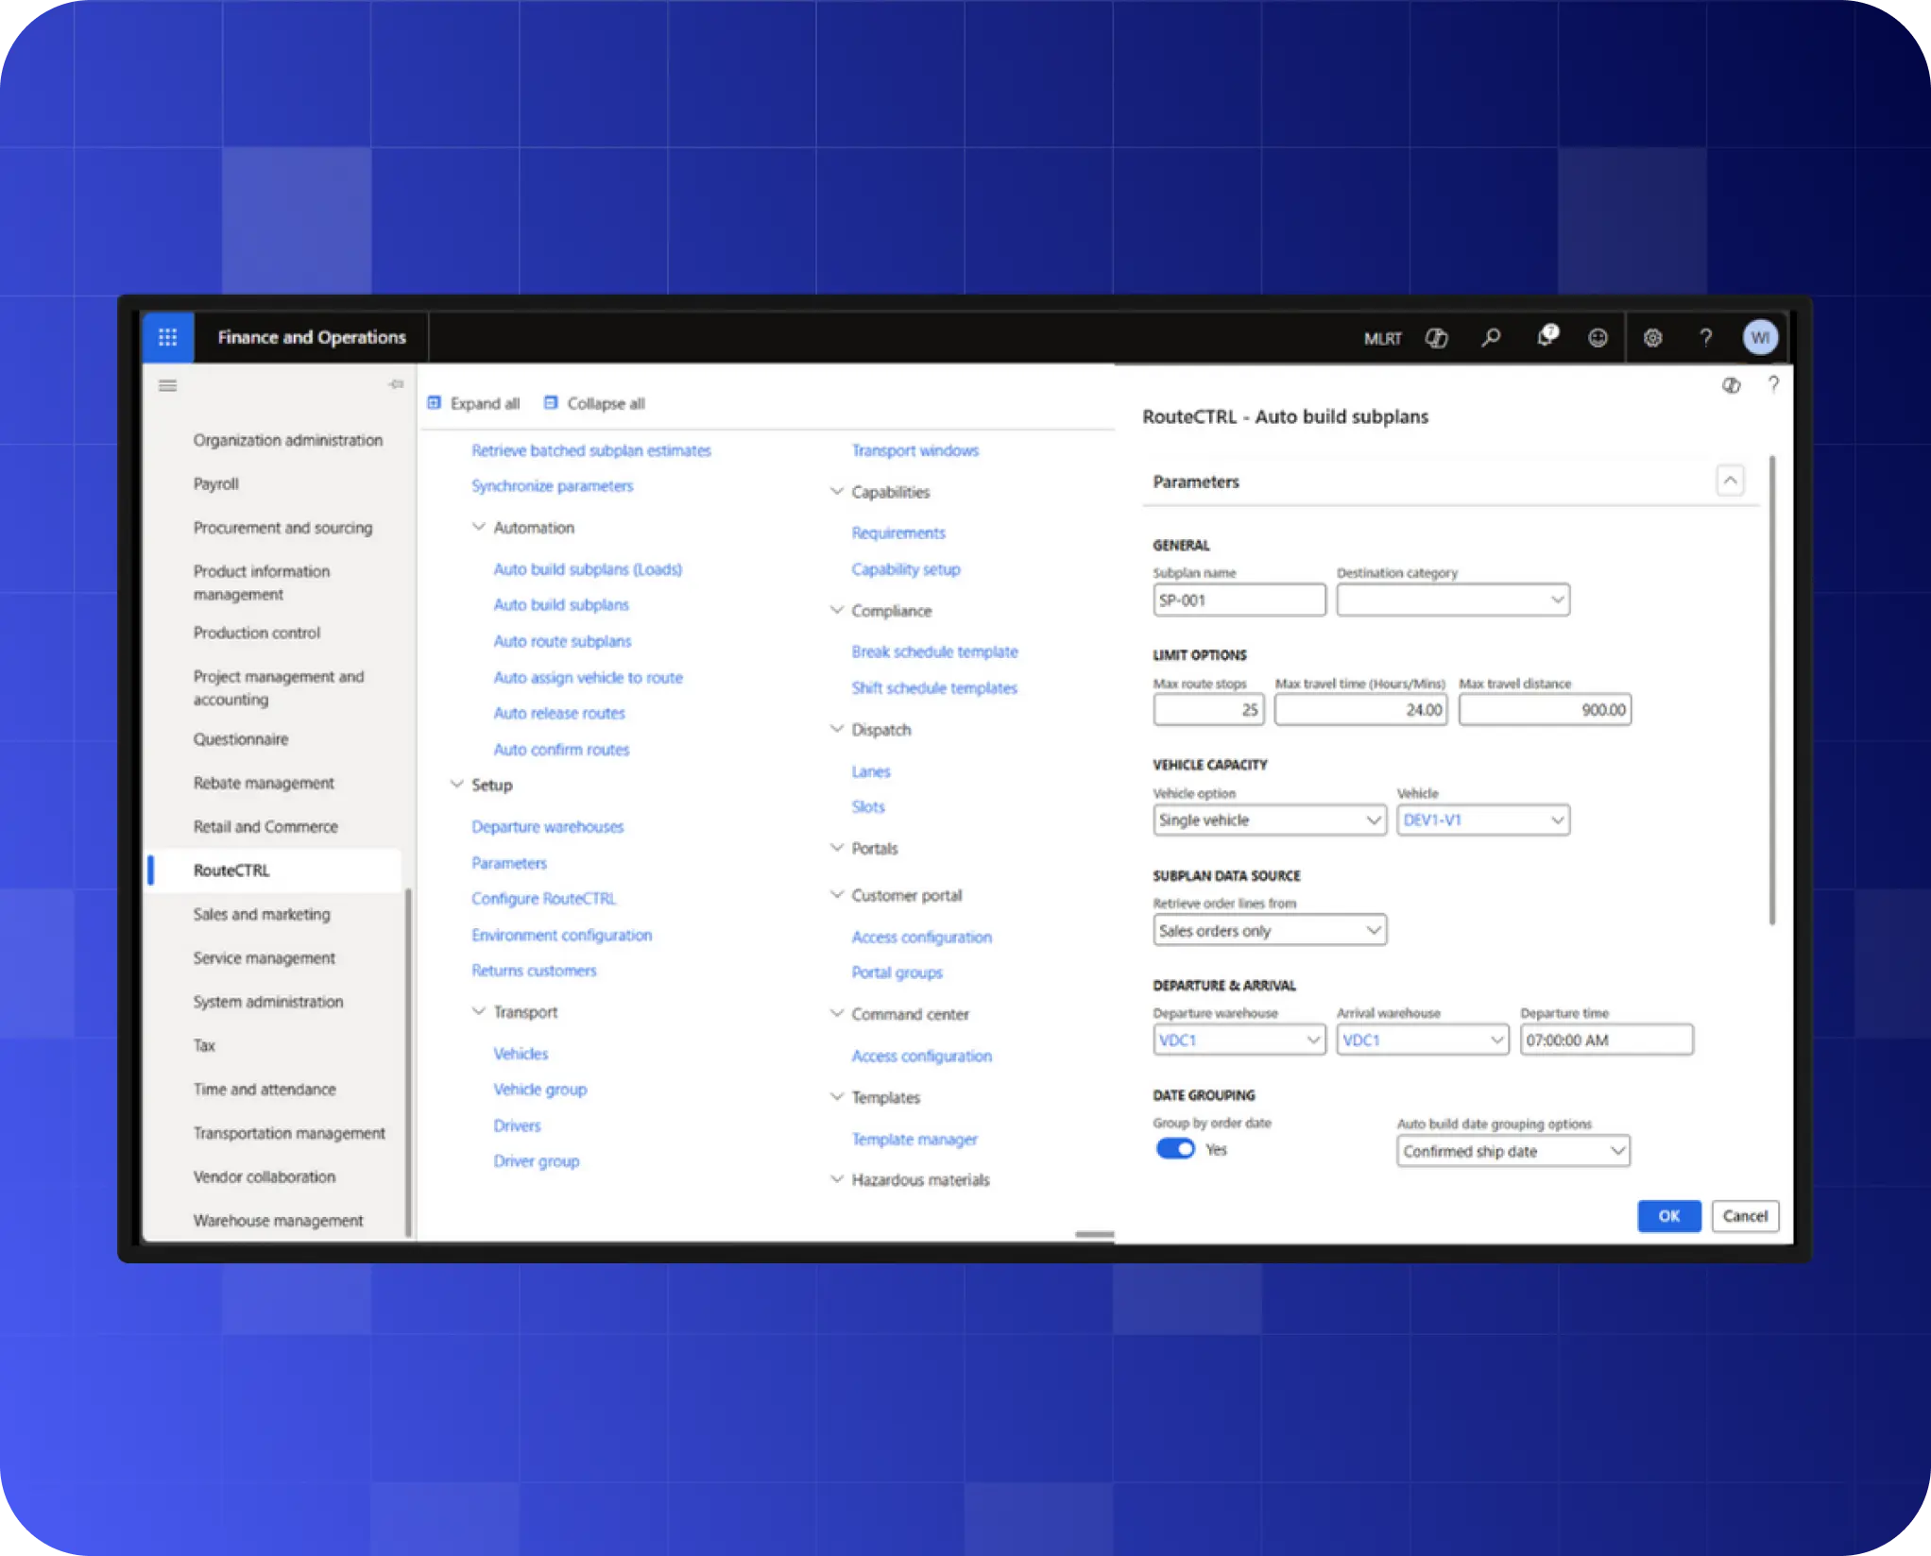Click the OK button
The image size is (1931, 1556).
coord(1669,1216)
